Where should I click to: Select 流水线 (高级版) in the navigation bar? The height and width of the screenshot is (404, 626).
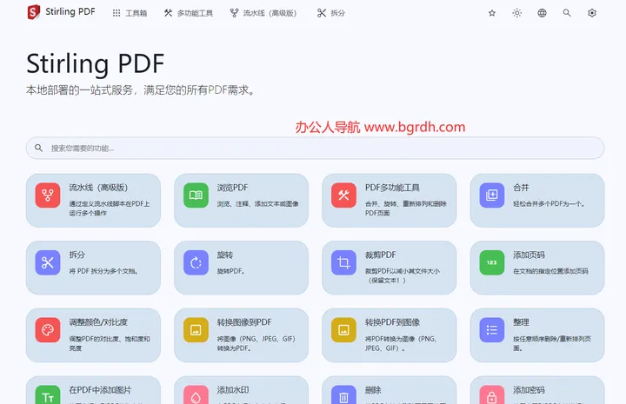263,13
